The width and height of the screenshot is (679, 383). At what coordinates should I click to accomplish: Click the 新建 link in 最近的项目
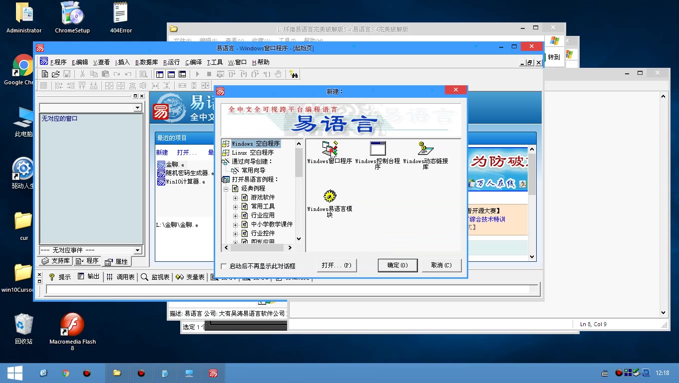point(162,153)
